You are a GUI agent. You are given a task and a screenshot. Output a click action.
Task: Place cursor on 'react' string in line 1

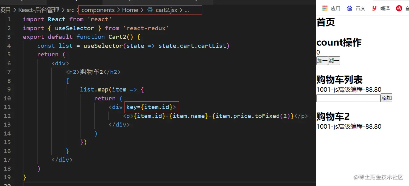coord(99,19)
